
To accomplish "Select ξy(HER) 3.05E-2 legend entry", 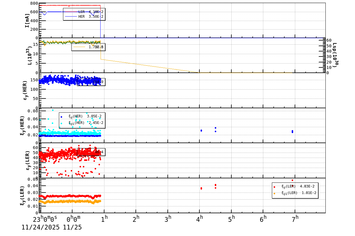I will 81,117.
